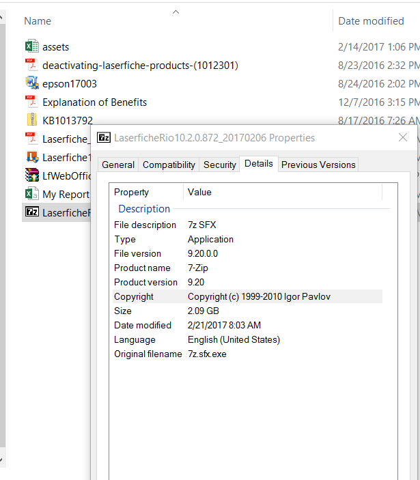The width and height of the screenshot is (420, 480).
Task: Select the Explanation of Benefits PDF icon
Action: tap(31, 102)
